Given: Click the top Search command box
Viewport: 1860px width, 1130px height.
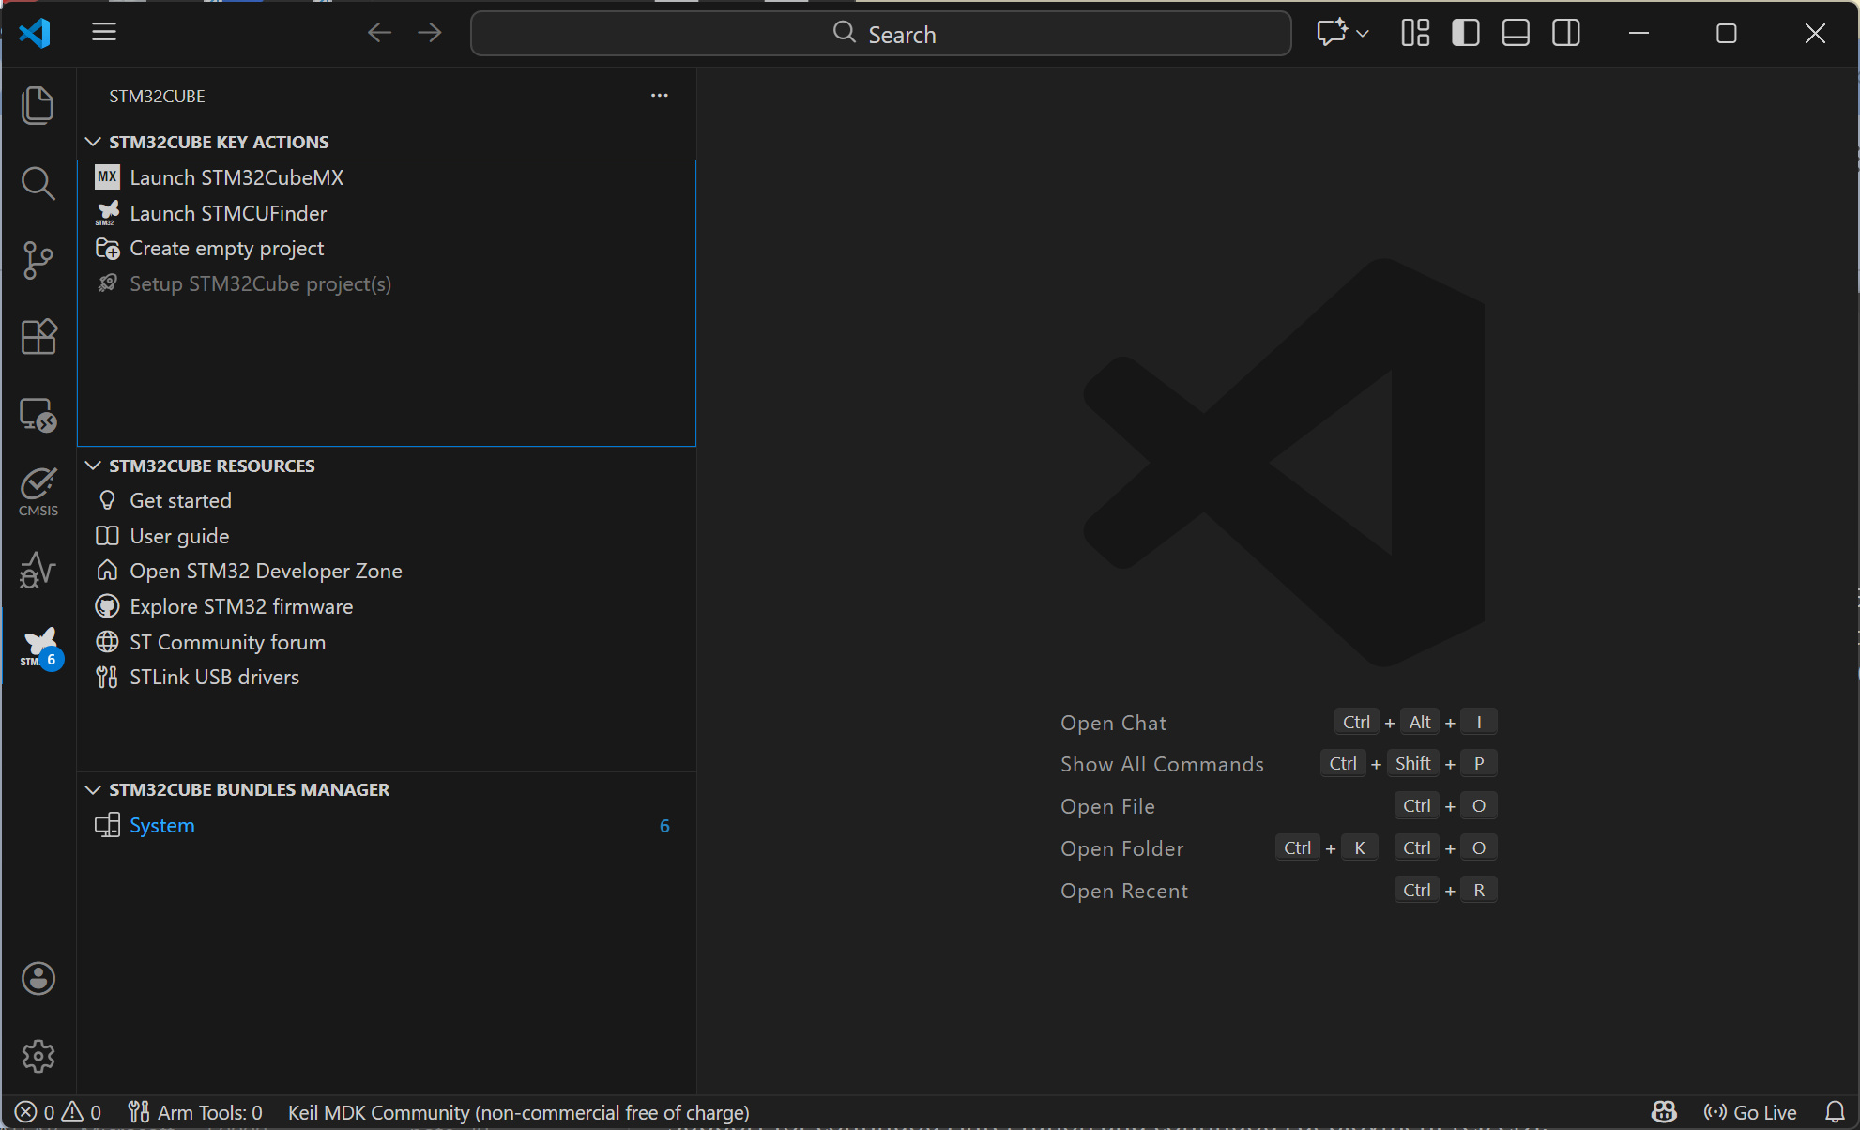Looking at the screenshot, I should point(880,34).
